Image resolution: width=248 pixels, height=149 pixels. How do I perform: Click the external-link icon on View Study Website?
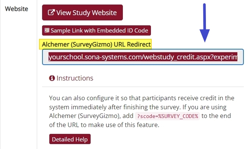51,12
